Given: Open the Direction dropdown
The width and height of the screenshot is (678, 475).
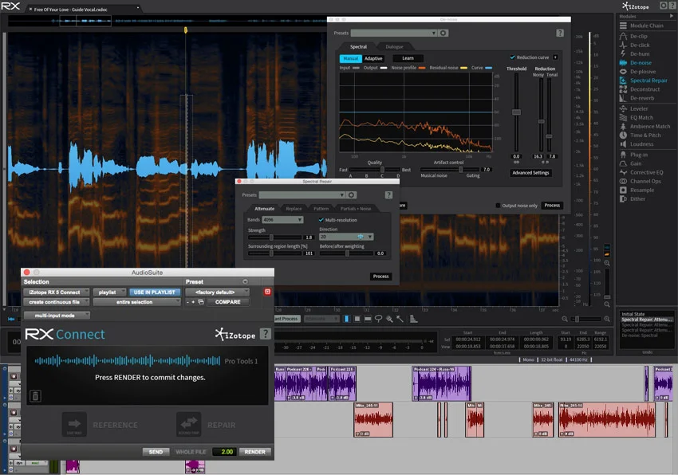Looking at the screenshot, I should (346, 237).
